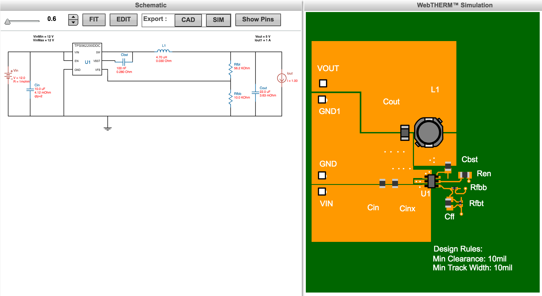Image resolution: width=542 pixels, height=296 pixels.
Task: Click the SIM export option
Action: [218, 20]
